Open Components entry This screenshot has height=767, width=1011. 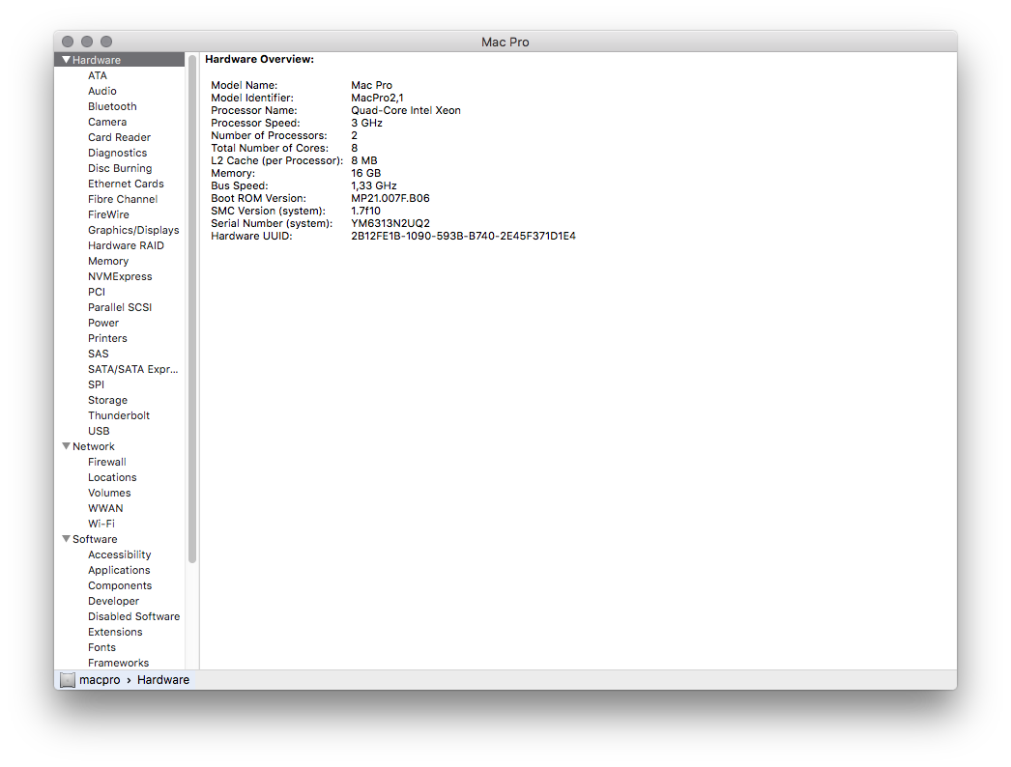120,586
